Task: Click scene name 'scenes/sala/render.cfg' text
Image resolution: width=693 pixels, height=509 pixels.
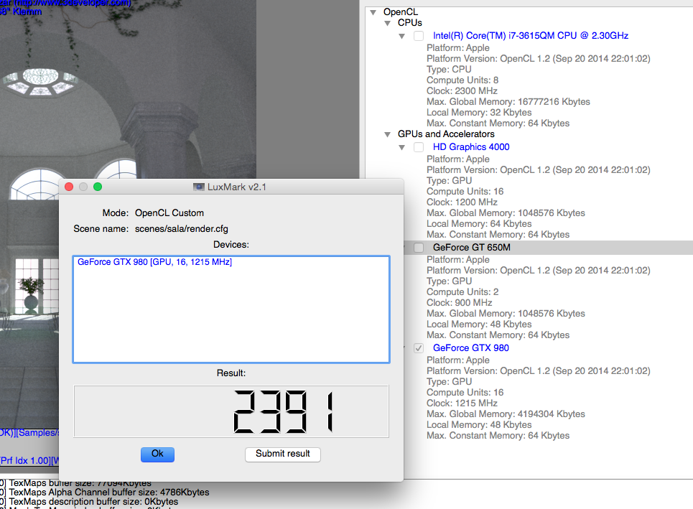Action: 182,229
